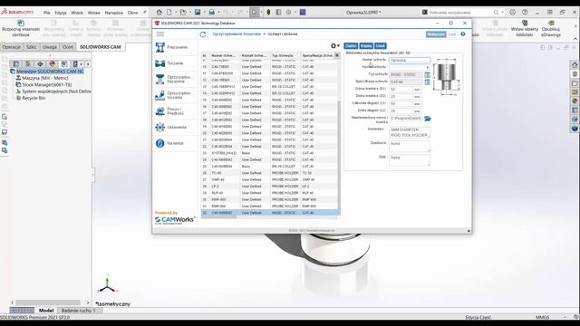Viewport: 580px width, 326px height.
Task: Select the Cale units toggle
Action: tap(452, 34)
